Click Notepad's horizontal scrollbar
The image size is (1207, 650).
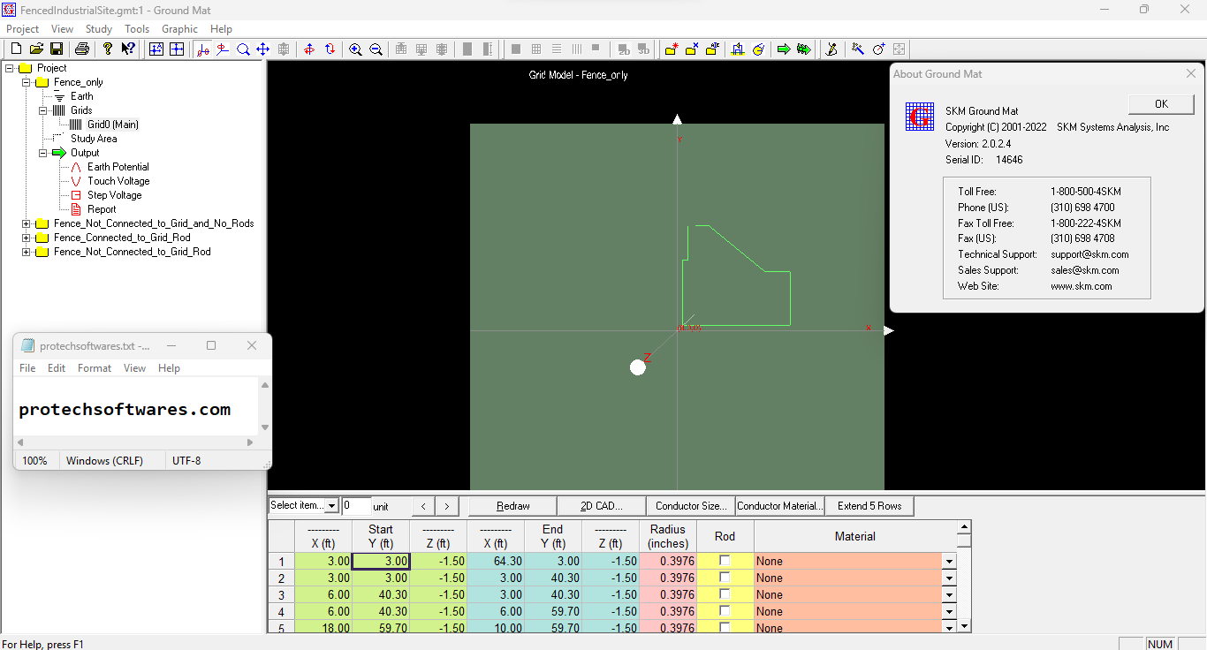click(137, 442)
